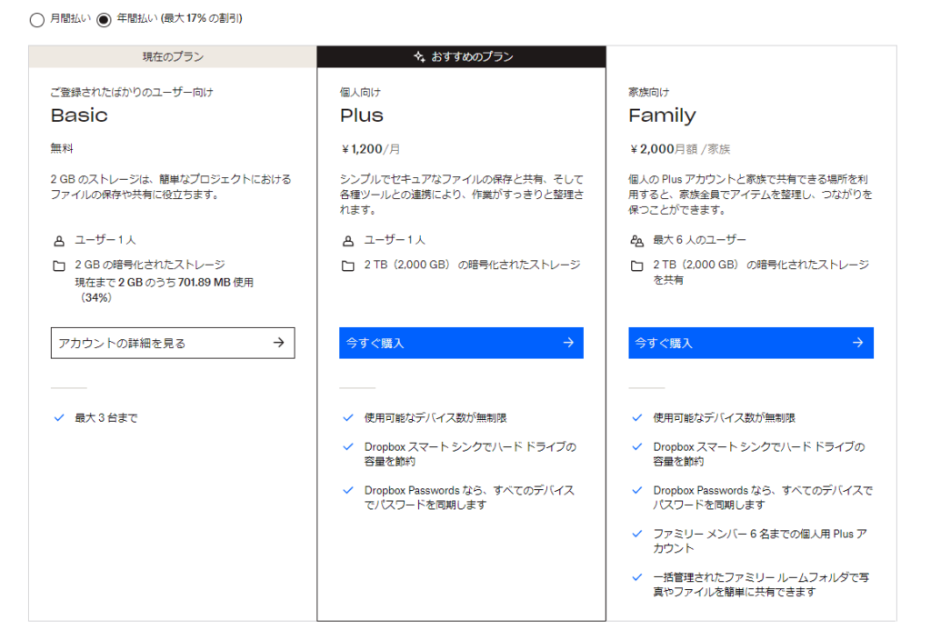Click the おすすめのプラン header banner

[x=461, y=57]
